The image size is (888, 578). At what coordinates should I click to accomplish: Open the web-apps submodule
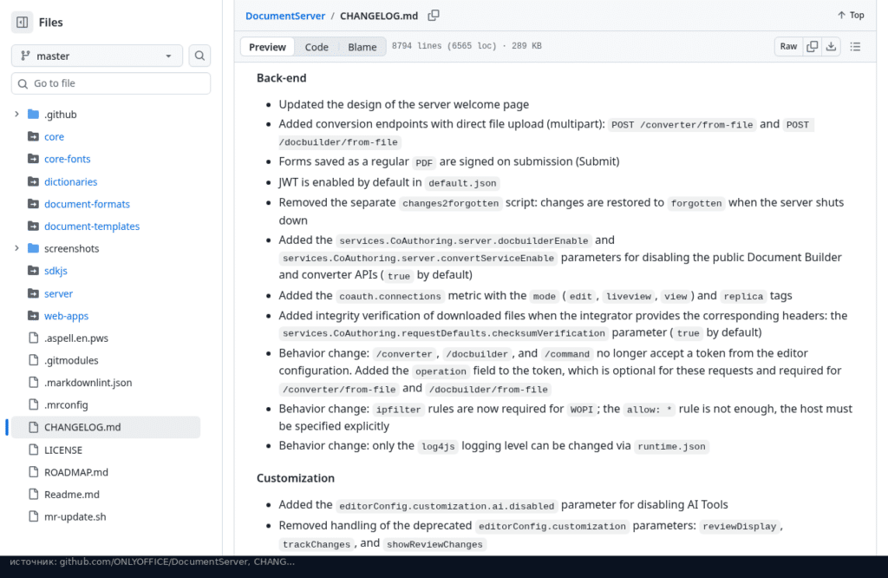coord(66,316)
